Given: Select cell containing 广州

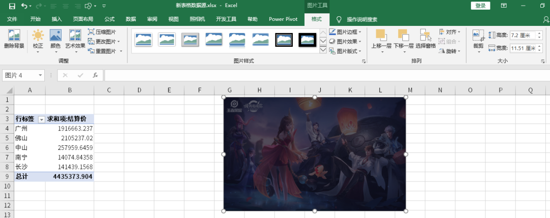Looking at the screenshot, I should tap(30, 129).
